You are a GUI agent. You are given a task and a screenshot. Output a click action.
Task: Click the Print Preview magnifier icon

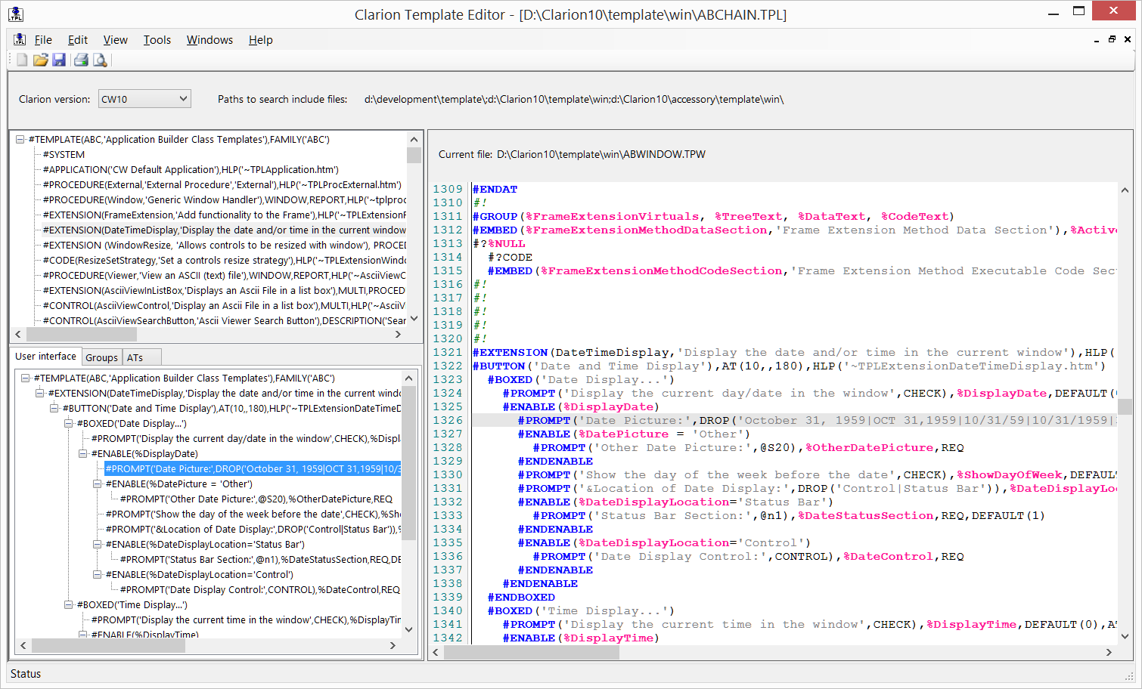coord(100,60)
